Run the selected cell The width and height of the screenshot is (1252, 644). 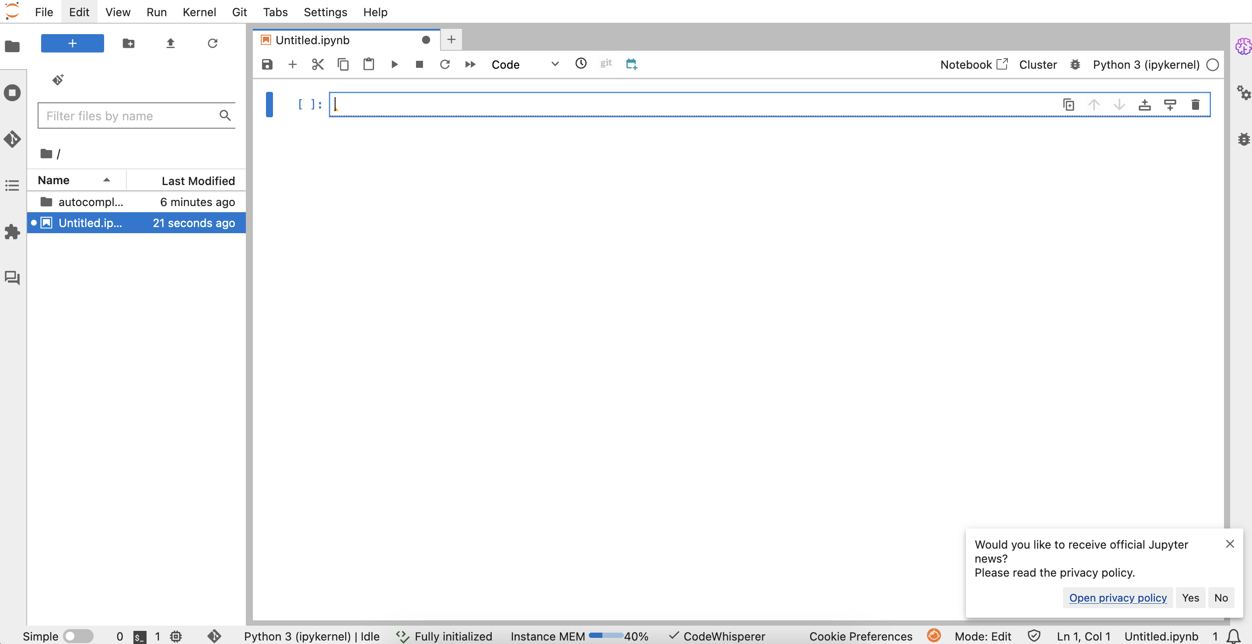394,64
